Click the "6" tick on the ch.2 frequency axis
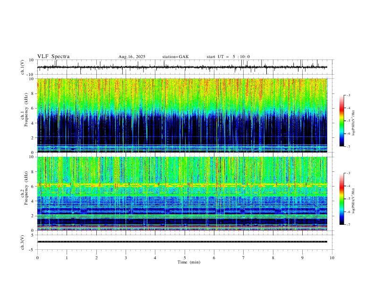 click(34, 186)
